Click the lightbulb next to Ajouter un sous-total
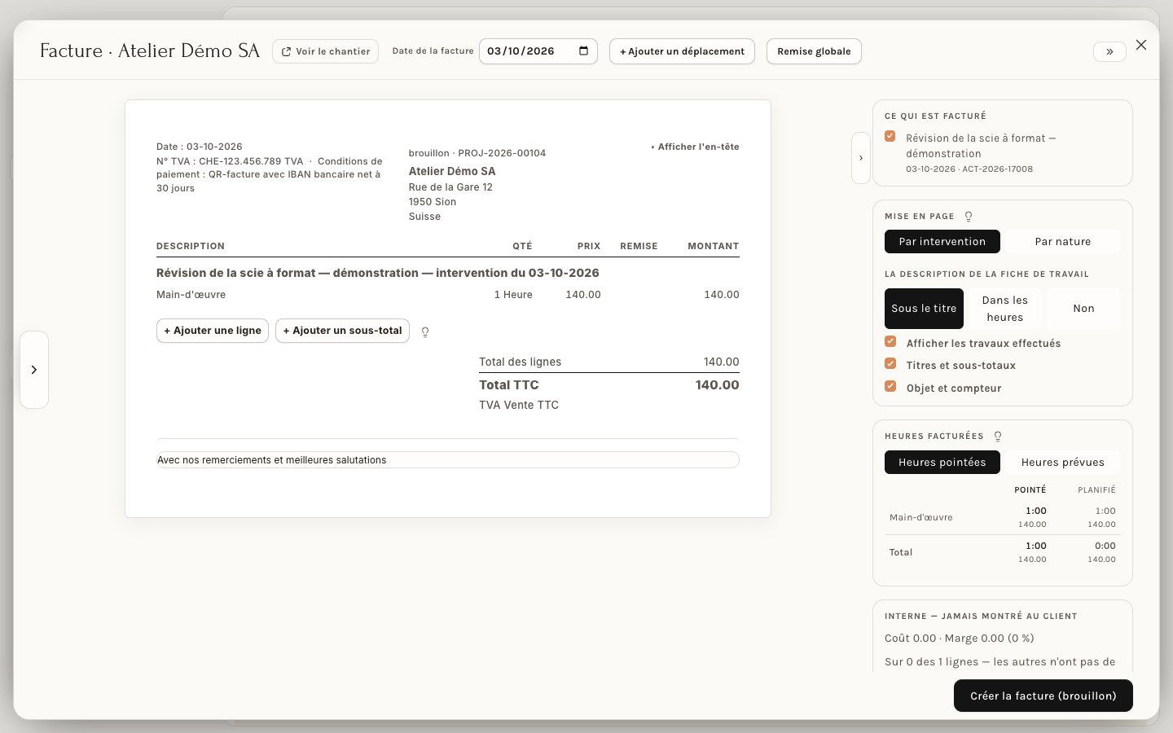Image resolution: width=1173 pixels, height=733 pixels. [425, 331]
